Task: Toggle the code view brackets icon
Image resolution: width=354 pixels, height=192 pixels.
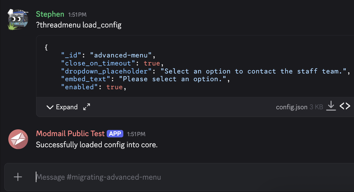Action: (345, 106)
